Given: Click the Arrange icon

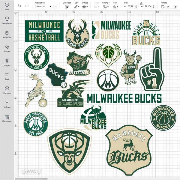Looking at the screenshot, I should point(105,7).
